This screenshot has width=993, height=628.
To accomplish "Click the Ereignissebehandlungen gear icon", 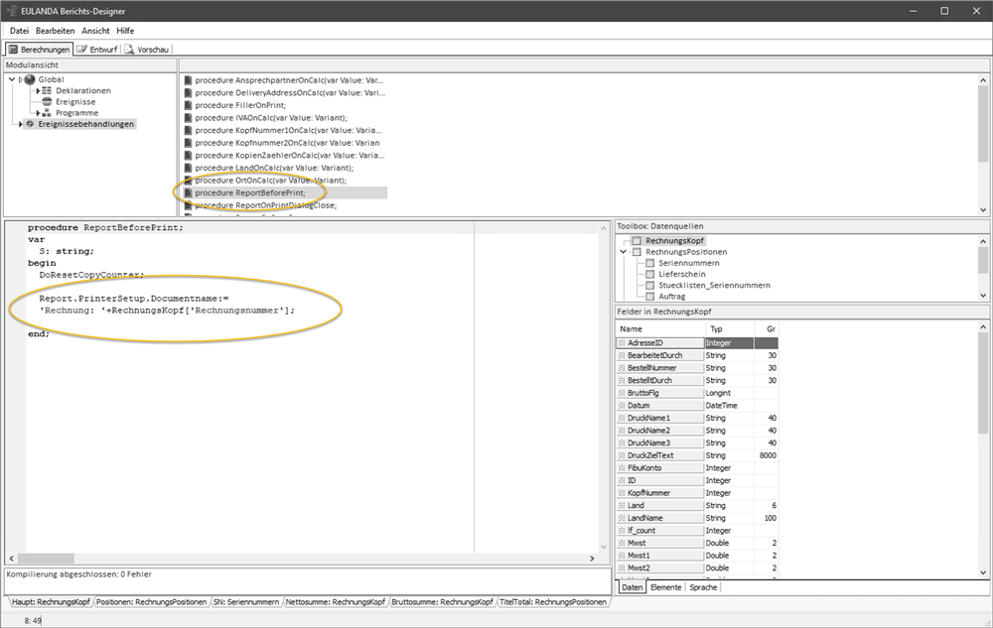I will pos(30,124).
